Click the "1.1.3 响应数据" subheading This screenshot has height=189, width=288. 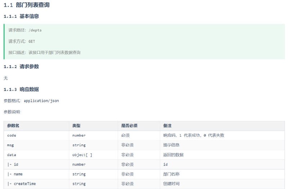(x=21, y=89)
